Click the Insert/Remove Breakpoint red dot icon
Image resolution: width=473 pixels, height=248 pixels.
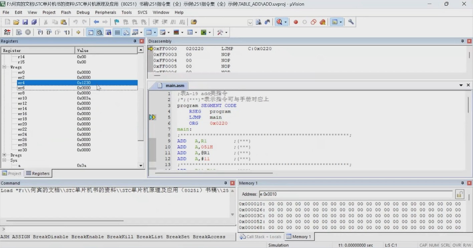coord(295,22)
